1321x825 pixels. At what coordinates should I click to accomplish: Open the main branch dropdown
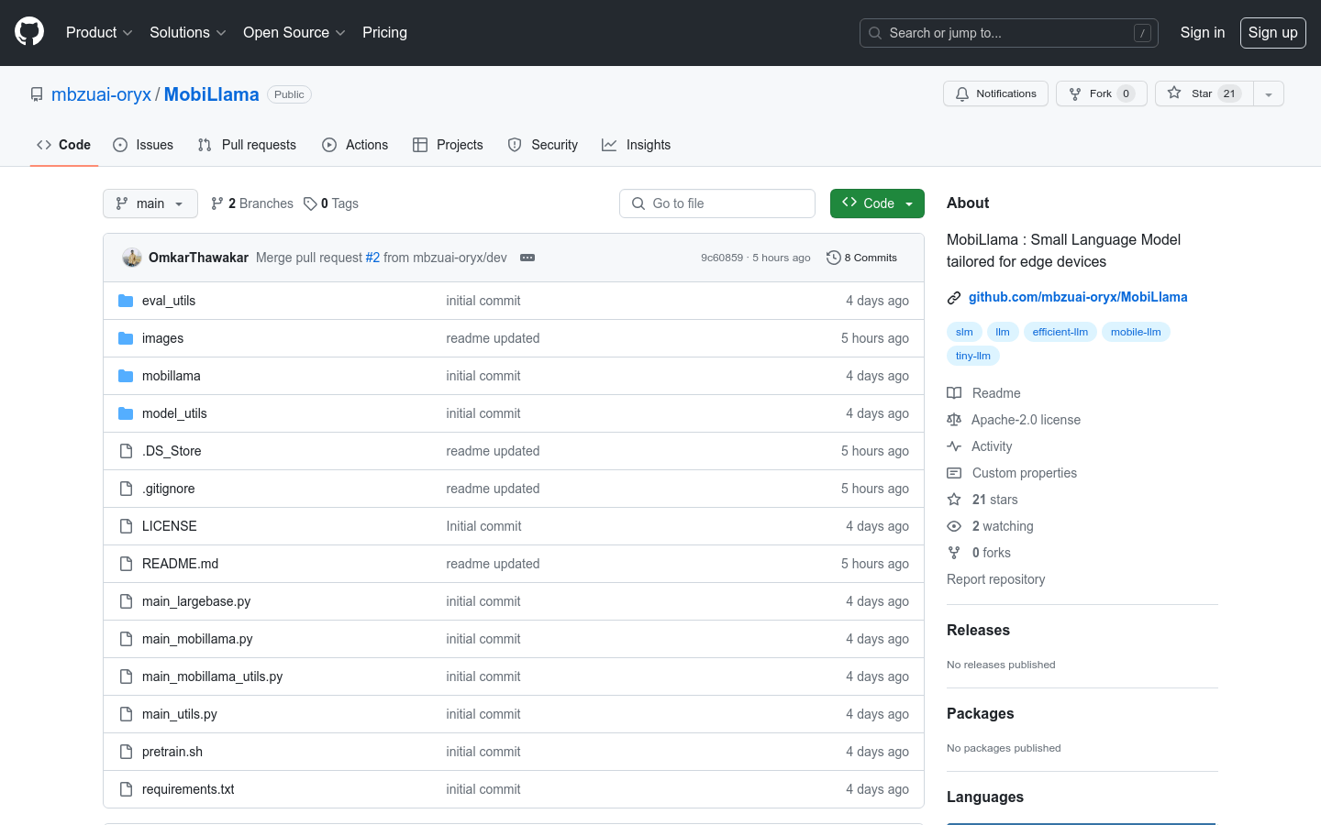click(x=150, y=203)
